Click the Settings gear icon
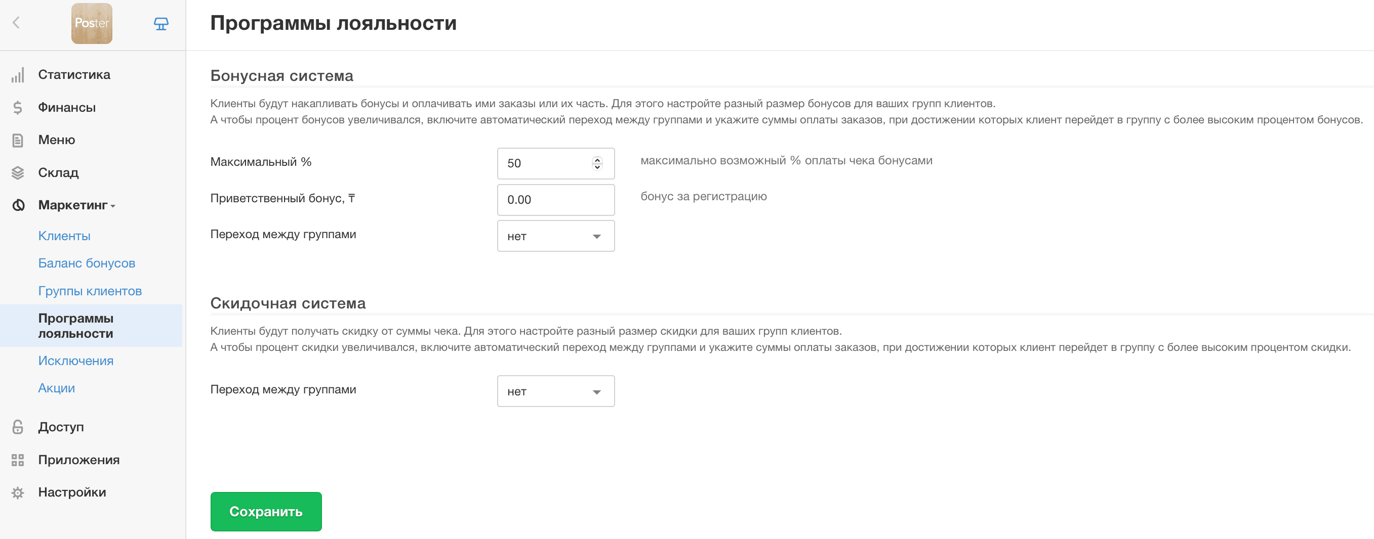1374x539 pixels. [x=18, y=492]
